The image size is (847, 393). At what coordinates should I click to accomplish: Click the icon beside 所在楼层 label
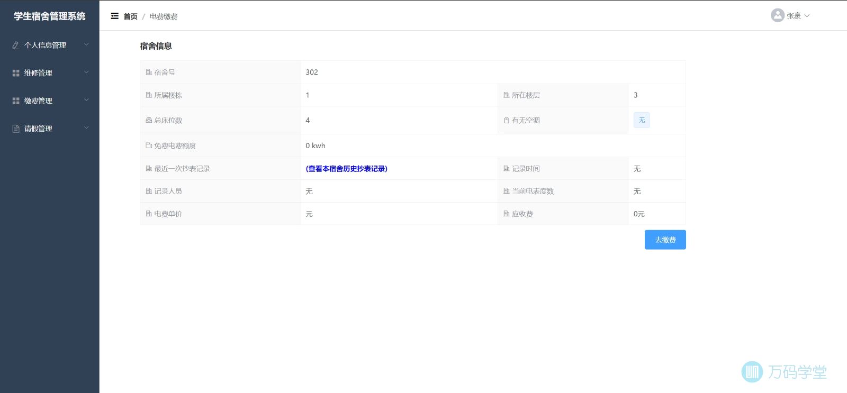click(507, 95)
